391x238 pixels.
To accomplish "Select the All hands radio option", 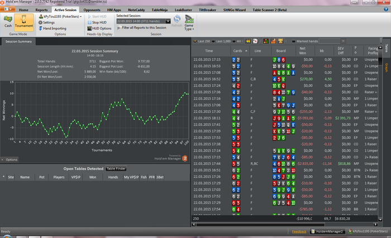I will pyautogui.click(x=237, y=41).
